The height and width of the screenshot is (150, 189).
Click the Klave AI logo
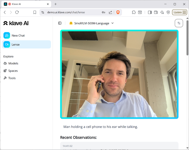[x=16, y=23]
